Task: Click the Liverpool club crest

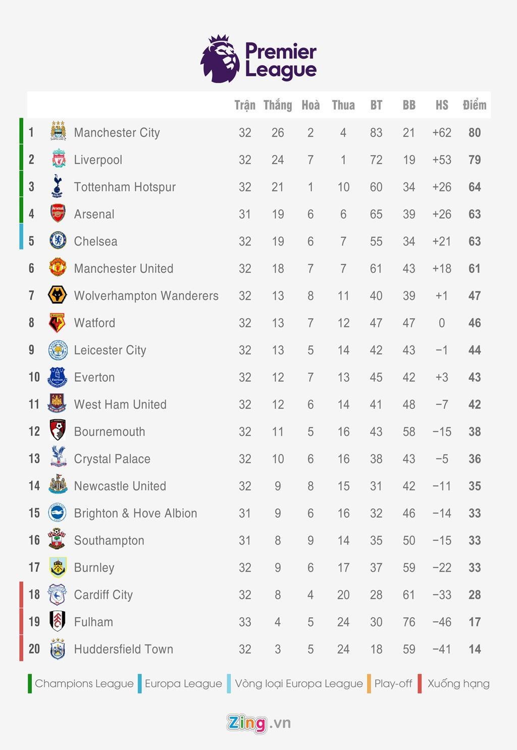Action: pos(58,159)
